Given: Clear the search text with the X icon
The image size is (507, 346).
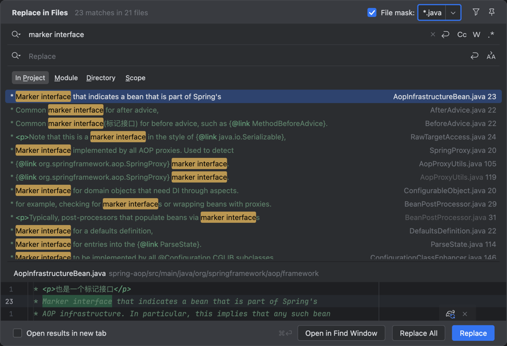Looking at the screenshot, I should click(432, 35).
